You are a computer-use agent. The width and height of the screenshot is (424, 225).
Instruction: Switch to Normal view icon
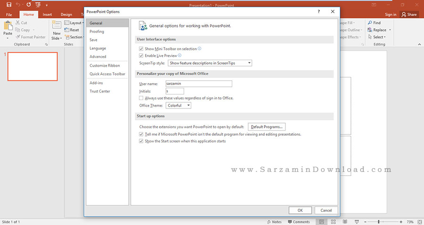point(321,222)
